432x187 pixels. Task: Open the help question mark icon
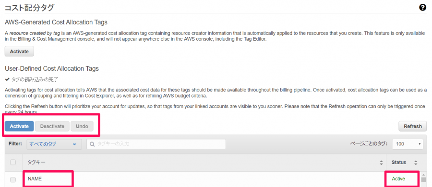point(422,8)
